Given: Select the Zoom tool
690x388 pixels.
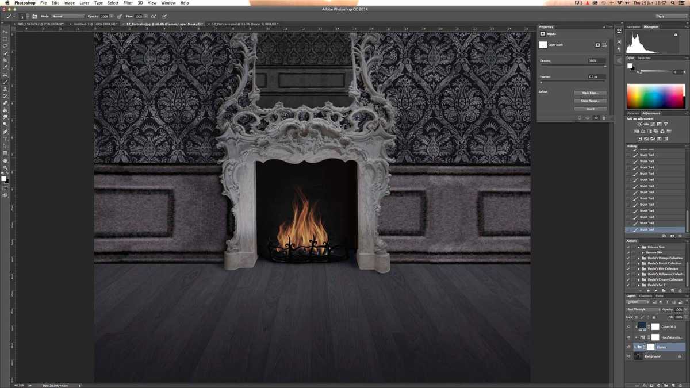Looking at the screenshot, I should [5, 167].
